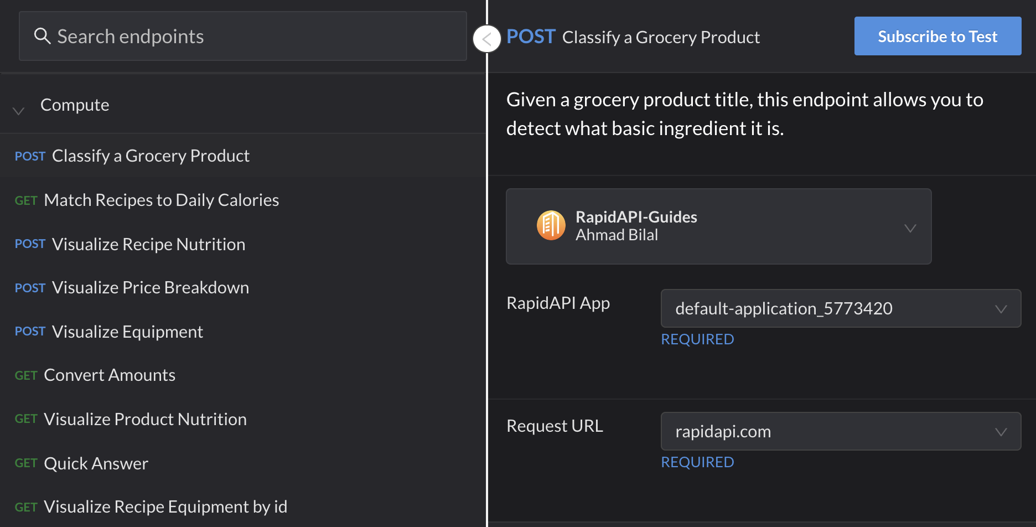1036x527 pixels.
Task: Select Visualize Recipe Nutrition endpoint
Action: coord(243,244)
